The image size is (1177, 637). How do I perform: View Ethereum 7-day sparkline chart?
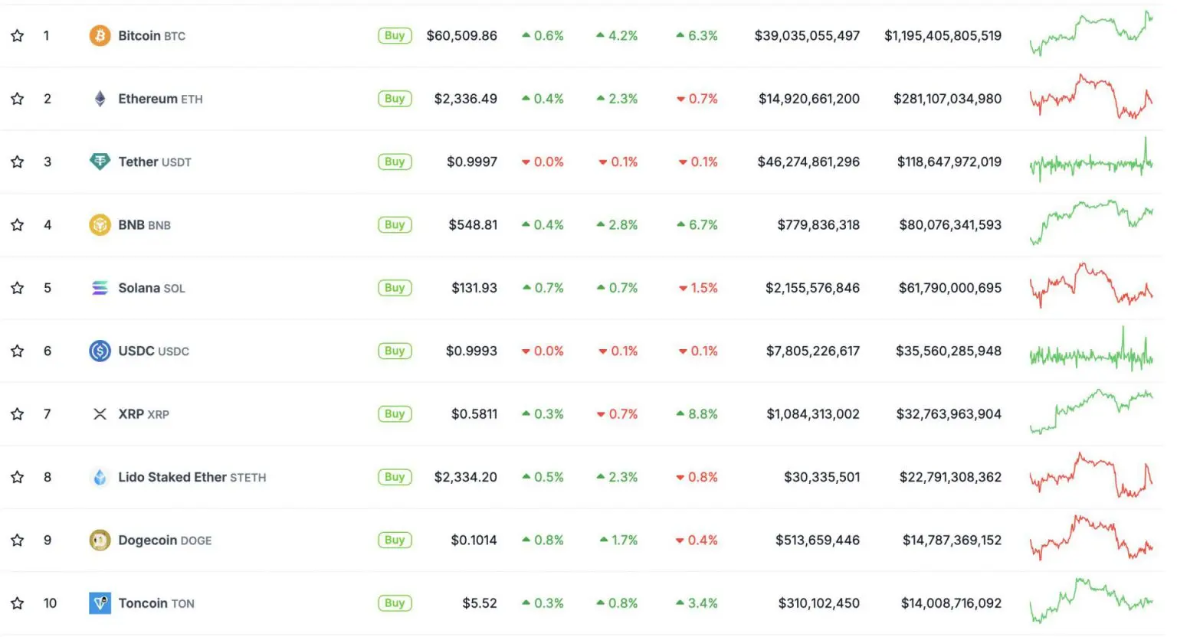click(1091, 96)
